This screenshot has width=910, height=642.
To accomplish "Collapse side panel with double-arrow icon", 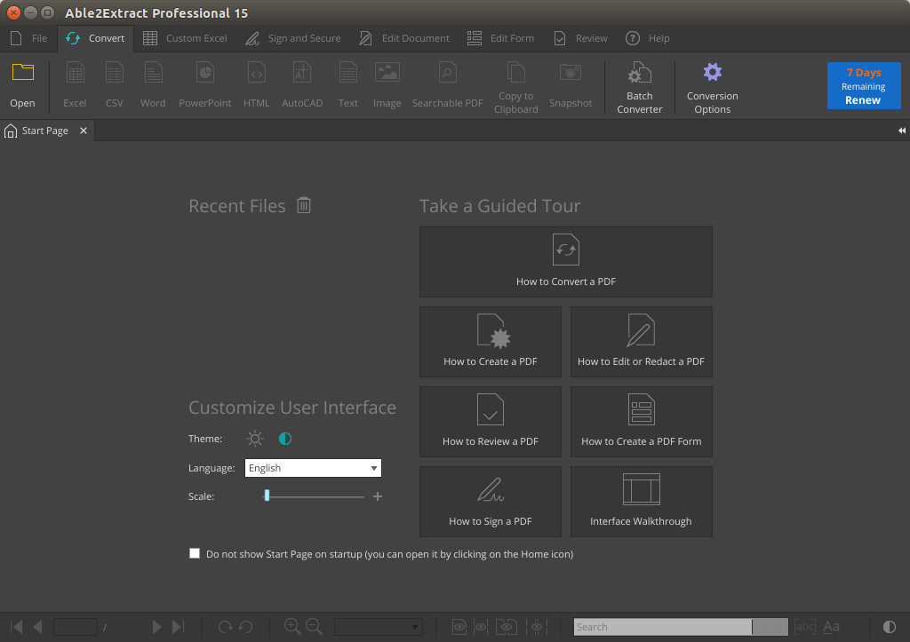I will click(x=901, y=131).
